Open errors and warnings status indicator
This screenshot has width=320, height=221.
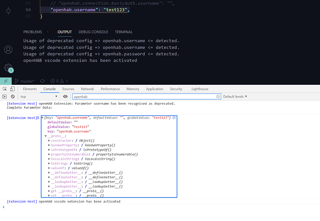(x=57, y=81)
